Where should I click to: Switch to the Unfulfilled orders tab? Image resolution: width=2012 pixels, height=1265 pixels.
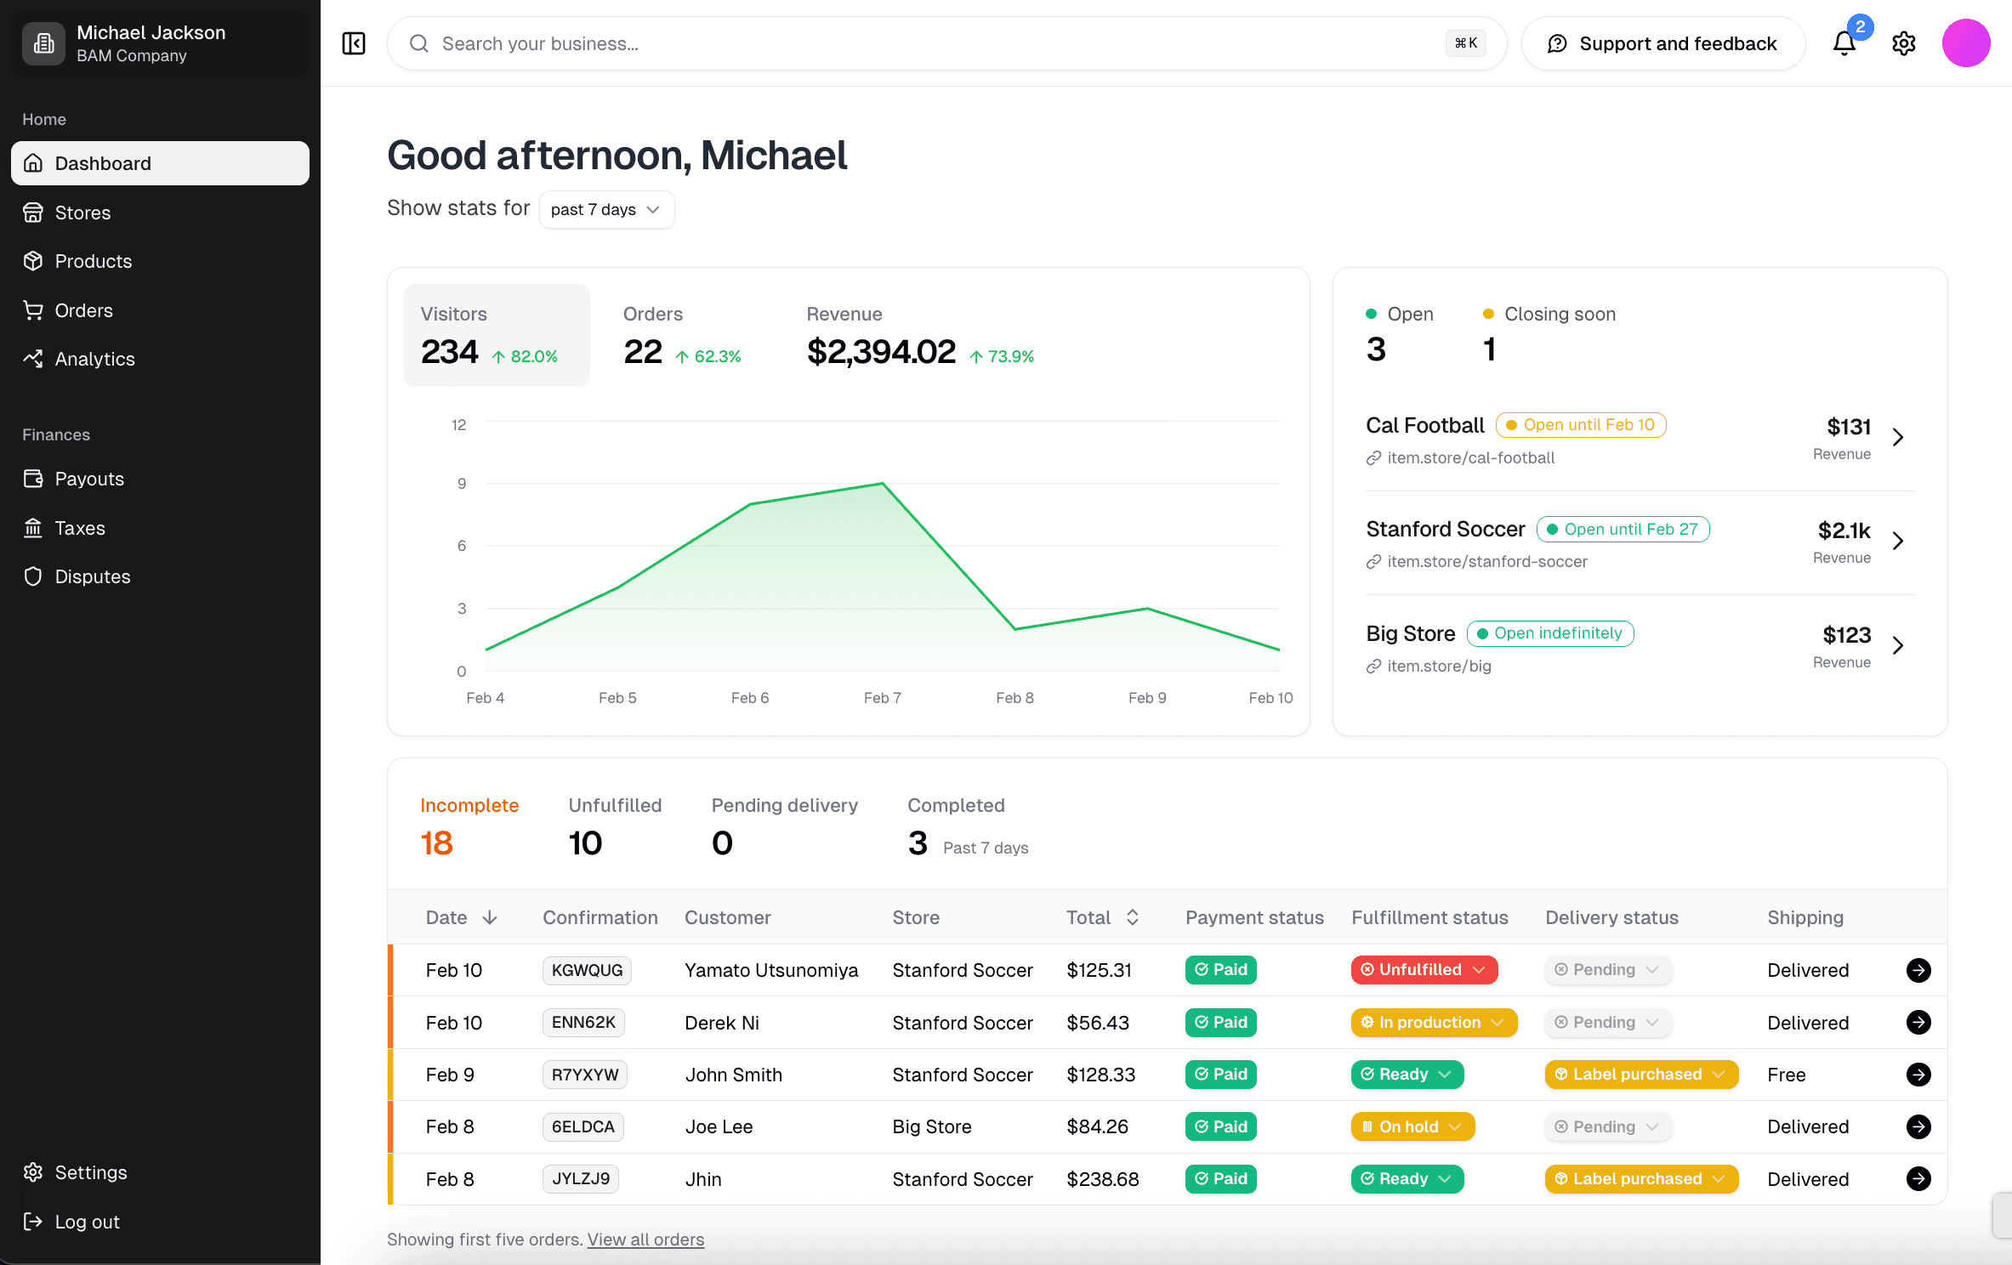(614, 825)
